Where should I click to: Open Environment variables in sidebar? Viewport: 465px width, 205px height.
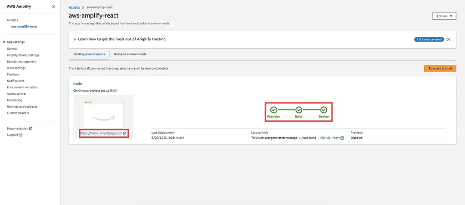pyautogui.click(x=22, y=87)
